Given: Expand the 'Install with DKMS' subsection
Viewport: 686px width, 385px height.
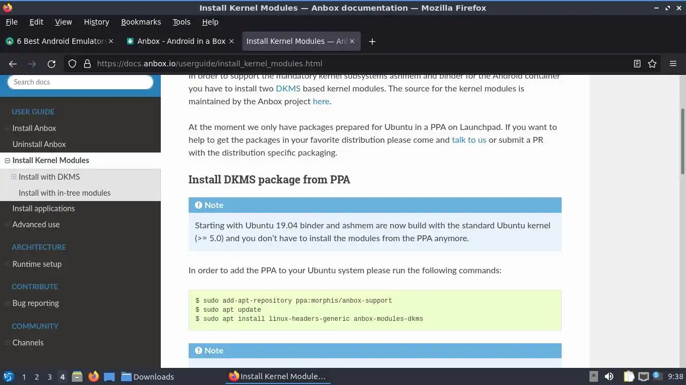Looking at the screenshot, I should pos(14,176).
